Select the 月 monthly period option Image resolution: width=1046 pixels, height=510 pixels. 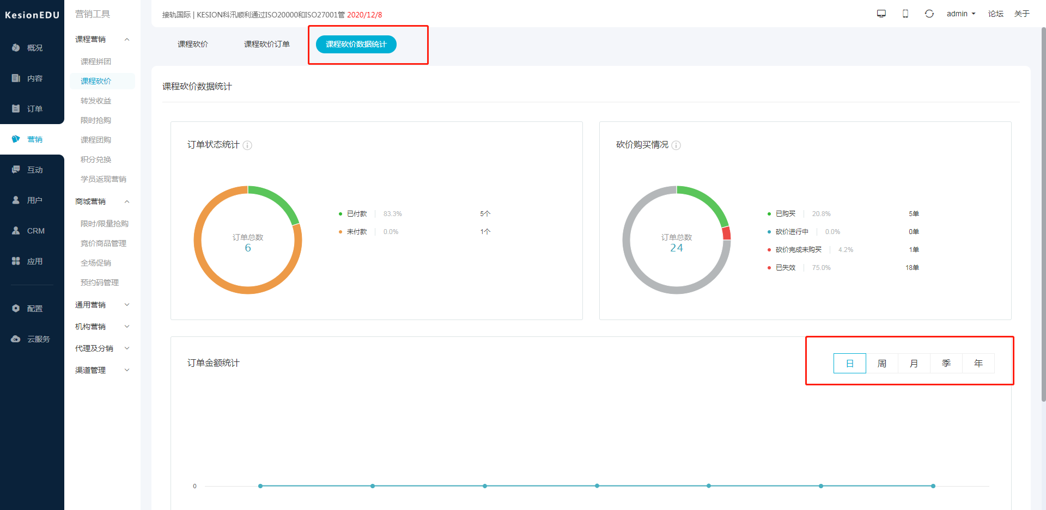(914, 364)
